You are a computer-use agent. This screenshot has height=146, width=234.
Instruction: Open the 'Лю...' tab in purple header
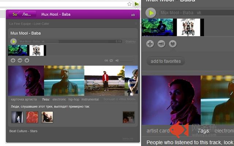tap(27, 14)
